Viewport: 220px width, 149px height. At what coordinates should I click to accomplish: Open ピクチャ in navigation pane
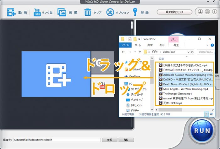pos(133,110)
